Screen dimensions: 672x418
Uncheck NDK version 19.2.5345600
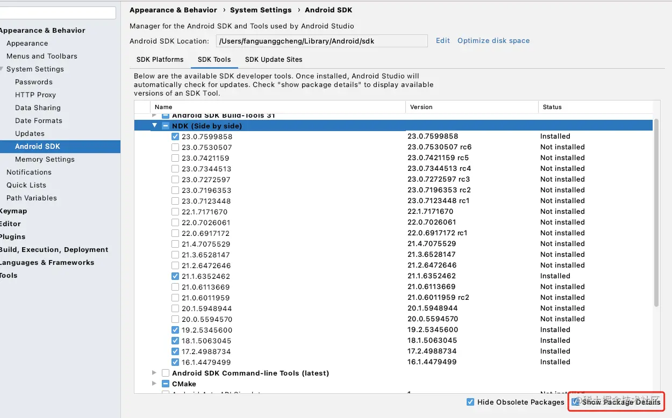pos(175,330)
